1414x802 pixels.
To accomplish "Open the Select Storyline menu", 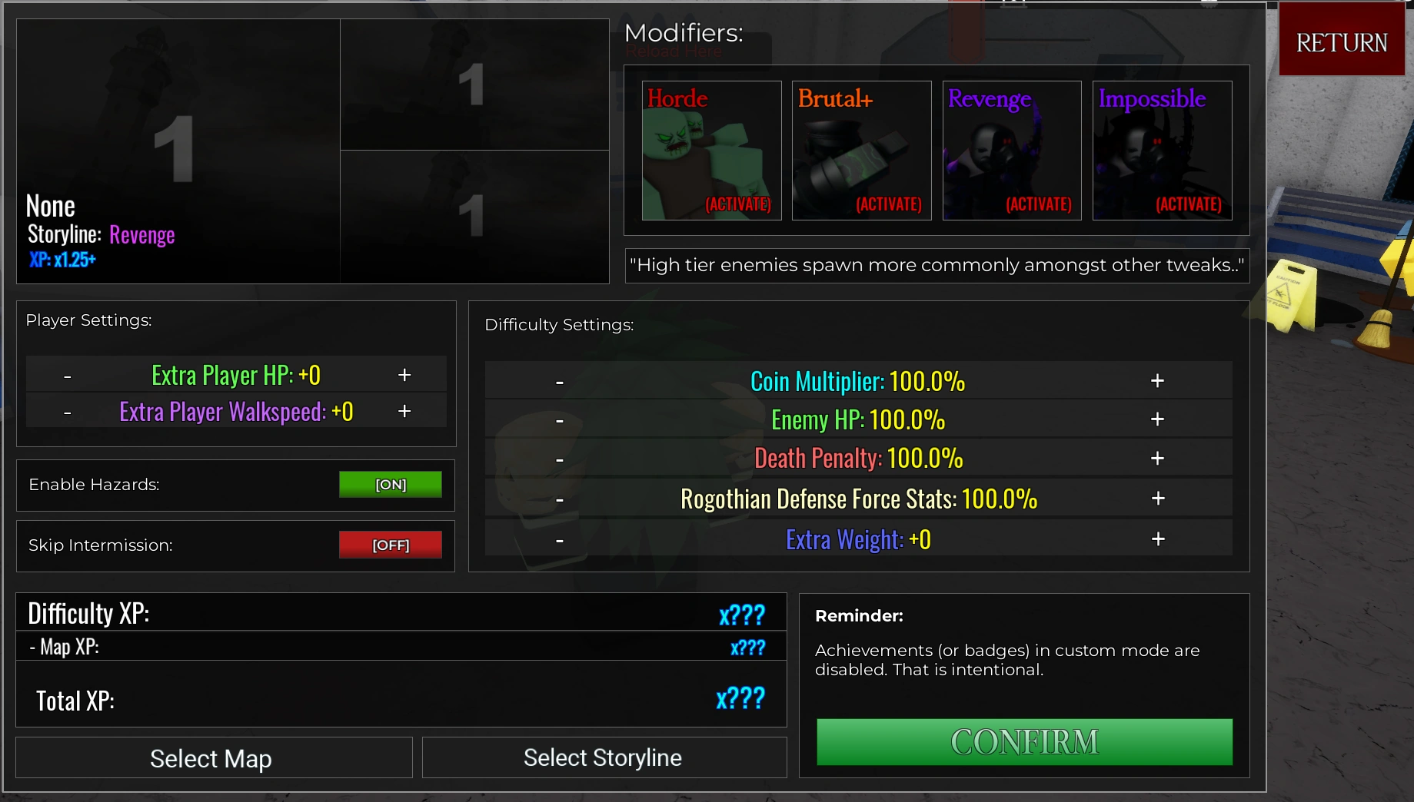I will pyautogui.click(x=604, y=758).
